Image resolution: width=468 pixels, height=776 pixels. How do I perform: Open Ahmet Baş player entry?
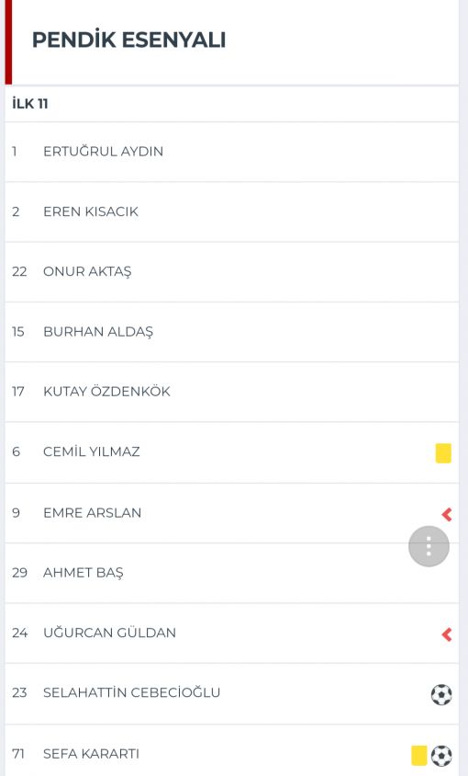click(x=232, y=573)
